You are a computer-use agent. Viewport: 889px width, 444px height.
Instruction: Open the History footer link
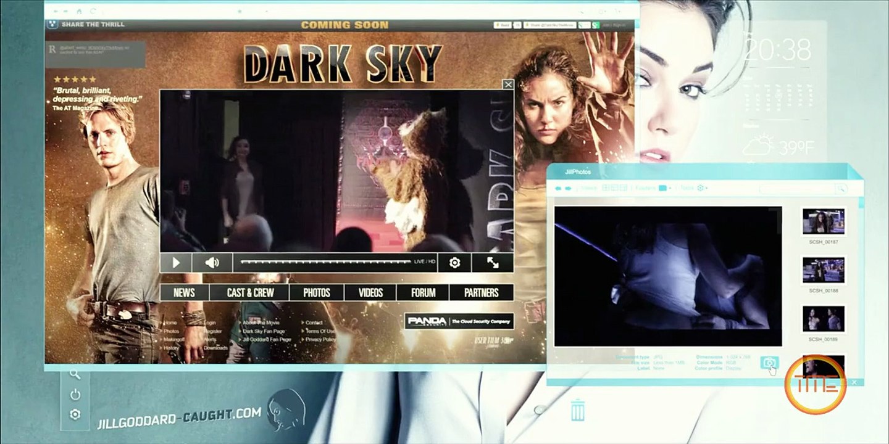tap(172, 348)
